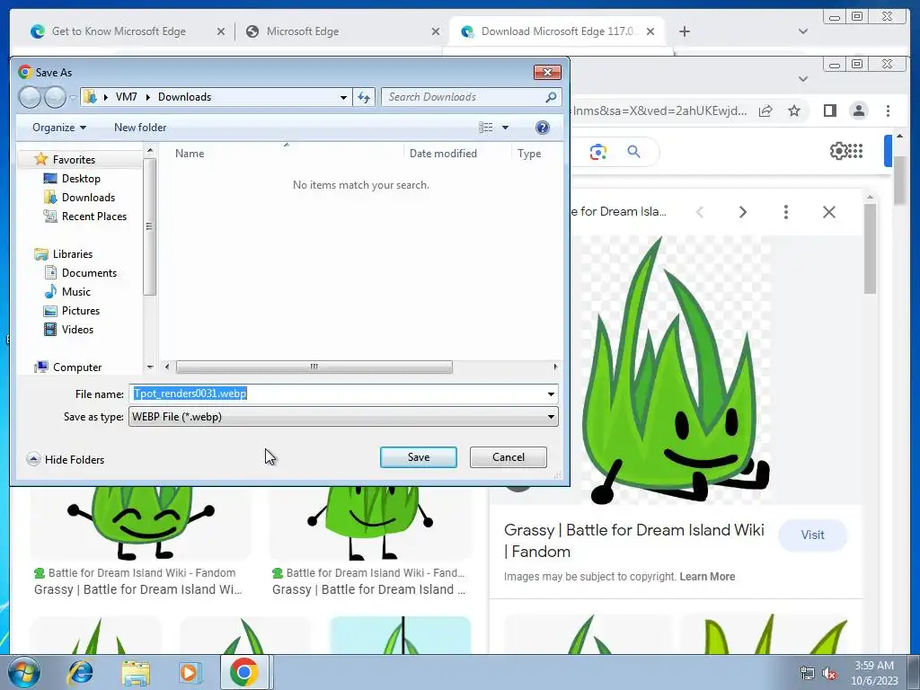The image size is (920, 690).
Task: Click horizontal scrollbar in file list
Action: point(314,367)
